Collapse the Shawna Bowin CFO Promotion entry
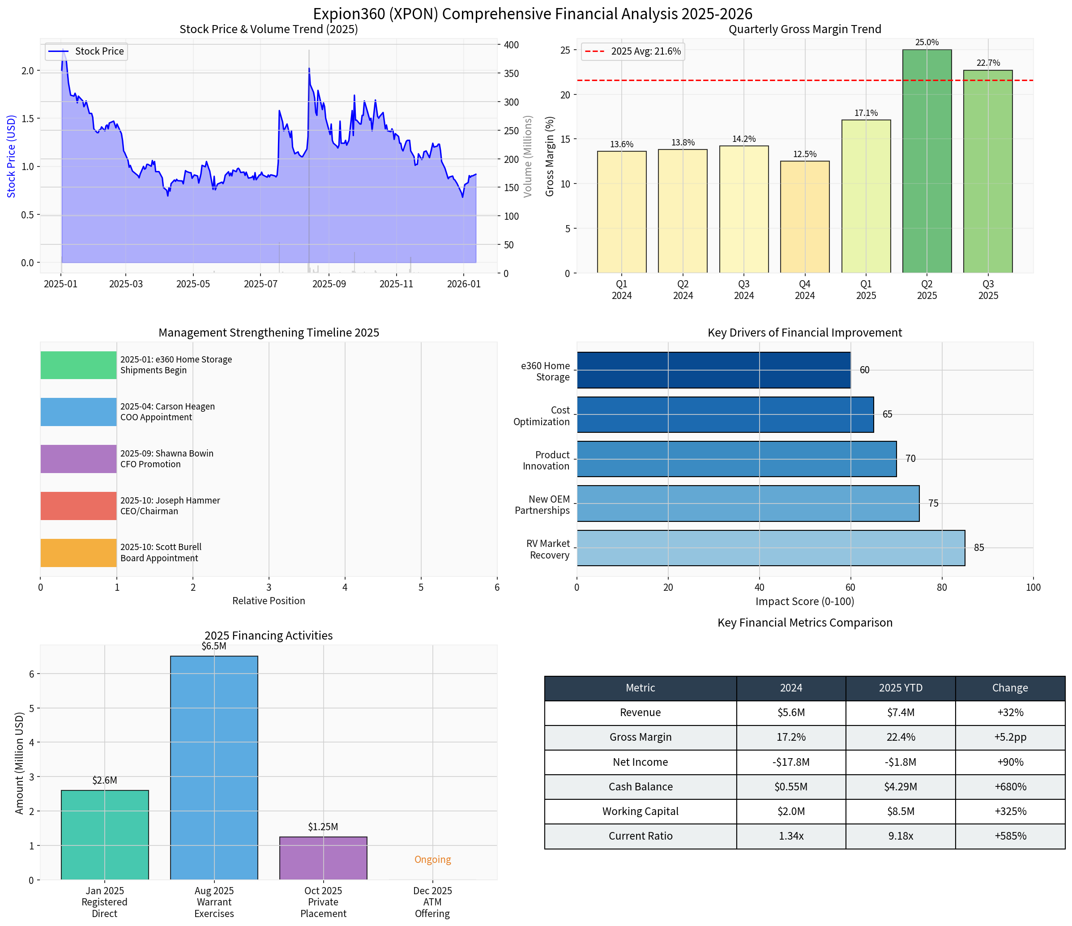This screenshot has width=1072, height=926. [79, 458]
